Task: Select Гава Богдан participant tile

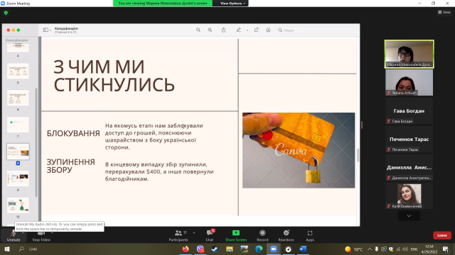Action: [409, 110]
